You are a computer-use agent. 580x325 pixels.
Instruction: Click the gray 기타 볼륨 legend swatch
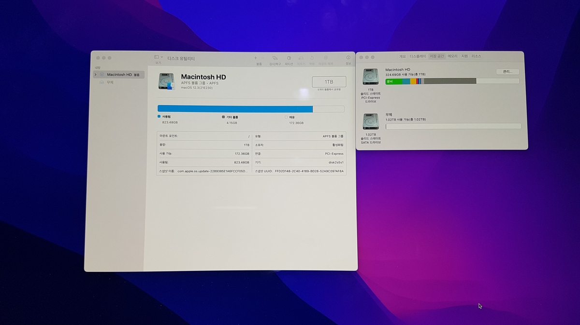(223, 117)
